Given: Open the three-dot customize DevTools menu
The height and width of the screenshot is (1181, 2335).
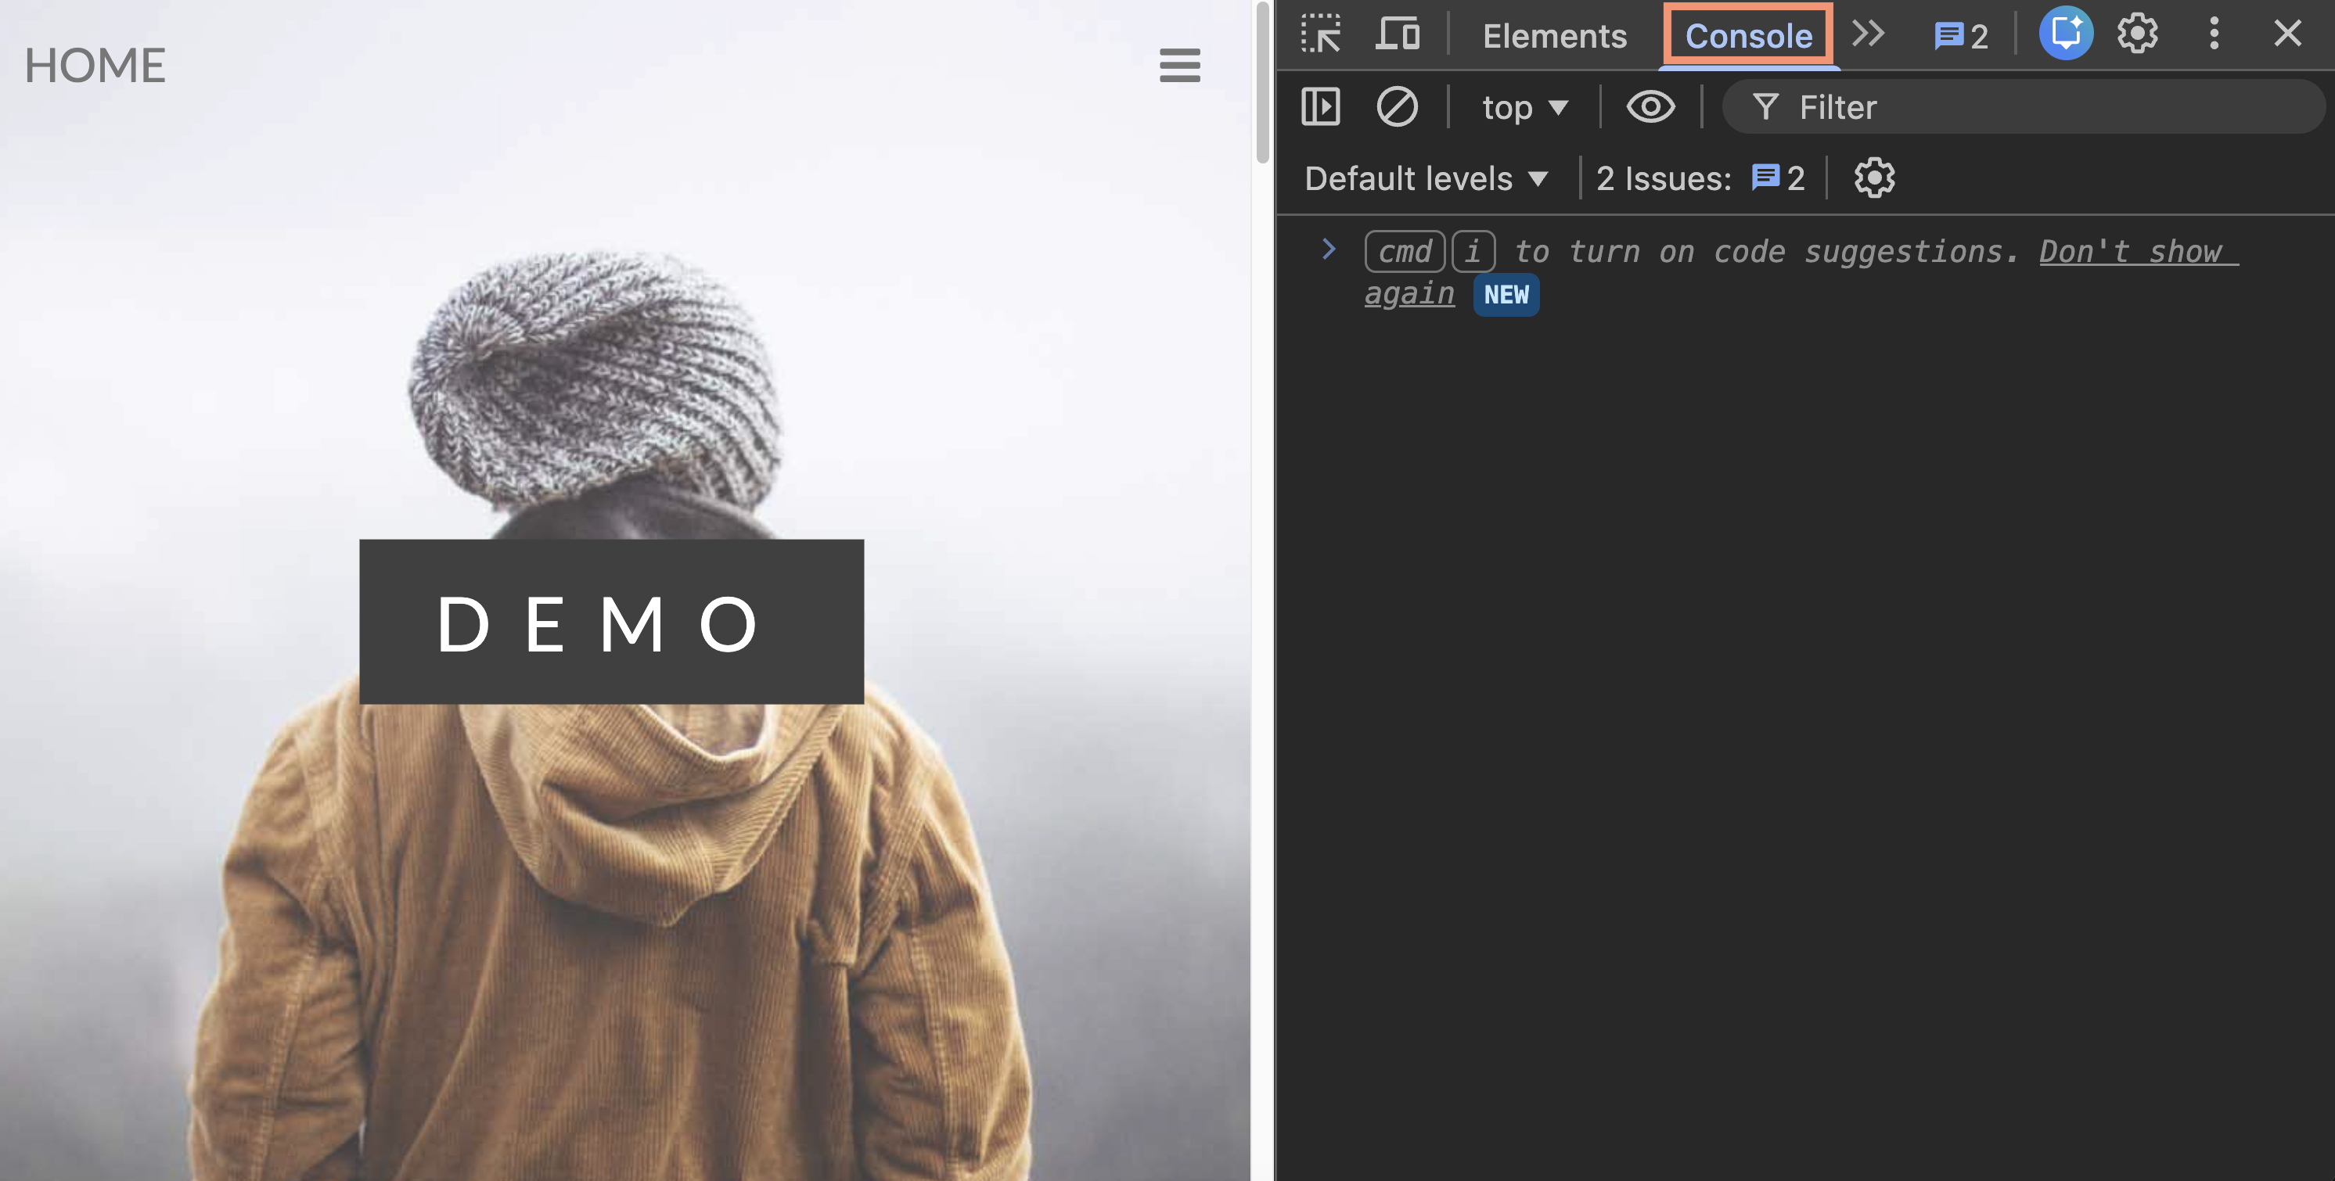Looking at the screenshot, I should (x=2214, y=34).
